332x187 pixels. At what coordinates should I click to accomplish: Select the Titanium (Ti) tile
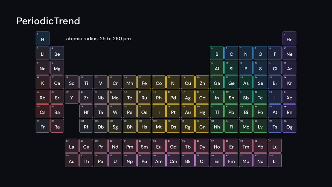[x=86, y=82]
